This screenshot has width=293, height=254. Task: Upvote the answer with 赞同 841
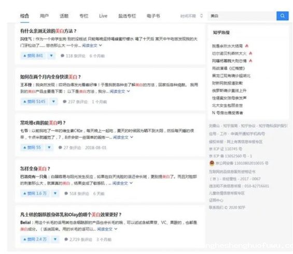coord(33,56)
